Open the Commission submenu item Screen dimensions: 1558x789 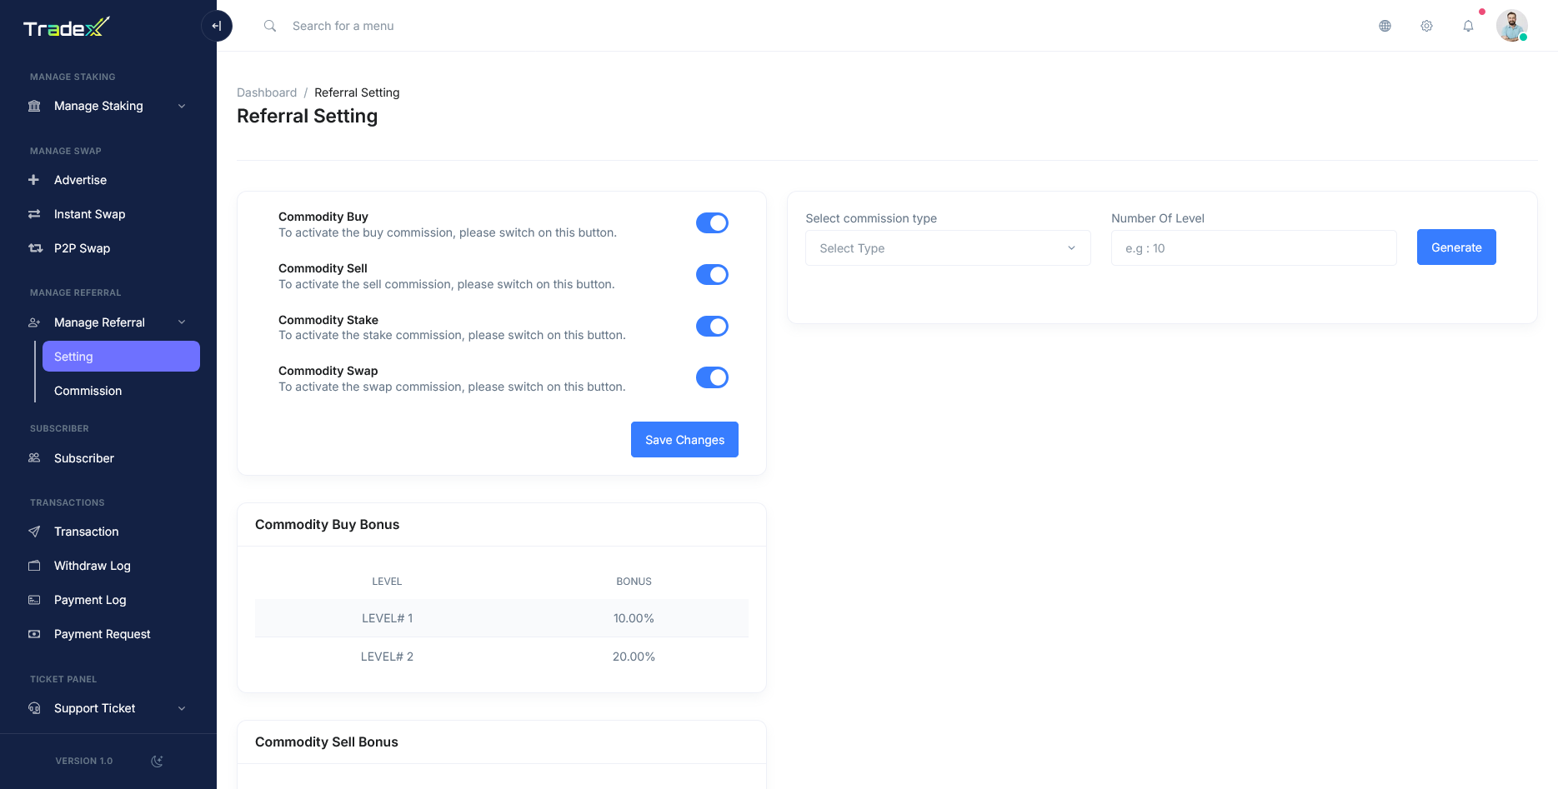click(x=88, y=391)
